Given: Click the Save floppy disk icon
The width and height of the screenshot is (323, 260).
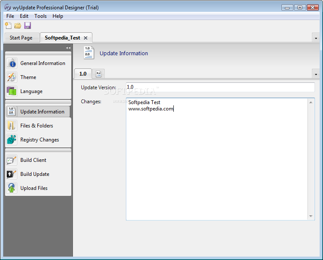Looking at the screenshot, I should click(x=28, y=25).
